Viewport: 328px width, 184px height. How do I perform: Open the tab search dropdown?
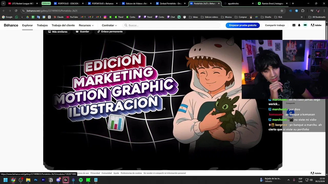click(3, 4)
